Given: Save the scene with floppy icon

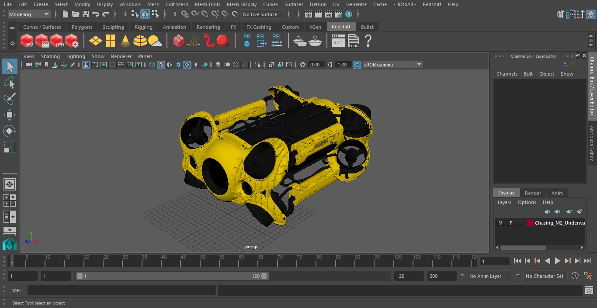Looking at the screenshot, I should 86,14.
